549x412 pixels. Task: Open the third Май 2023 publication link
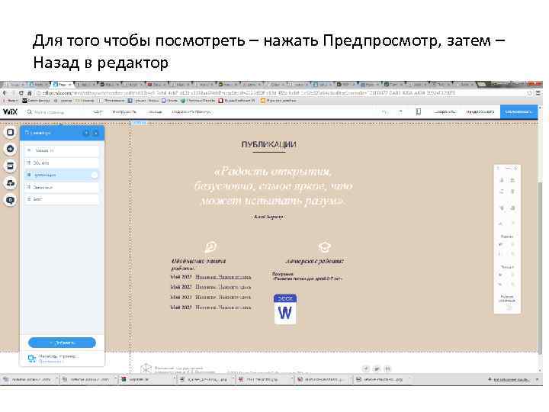point(223,297)
